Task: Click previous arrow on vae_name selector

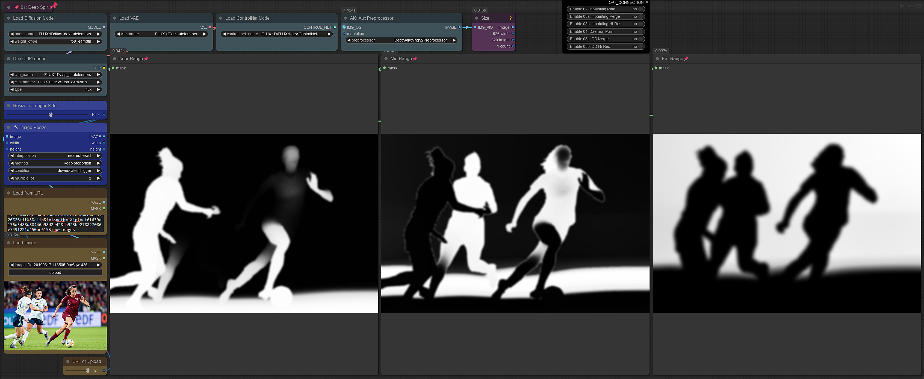Action: click(x=118, y=34)
